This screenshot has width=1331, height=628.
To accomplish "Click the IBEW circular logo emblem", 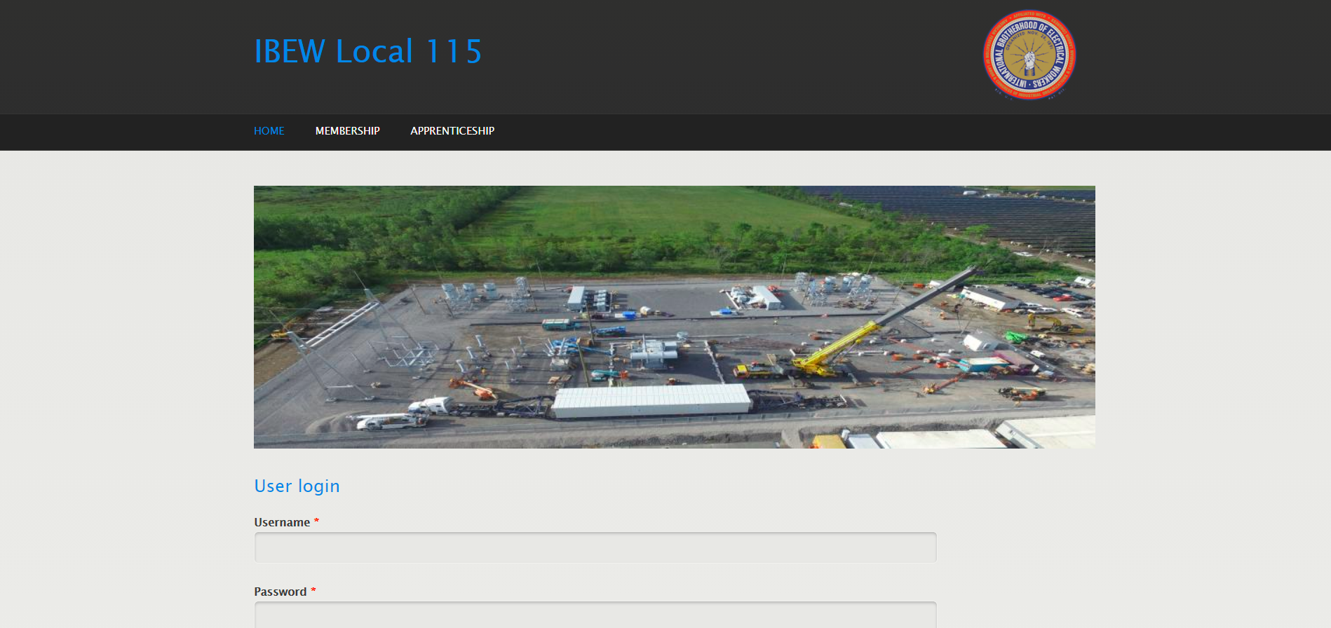I will coord(1029,55).
